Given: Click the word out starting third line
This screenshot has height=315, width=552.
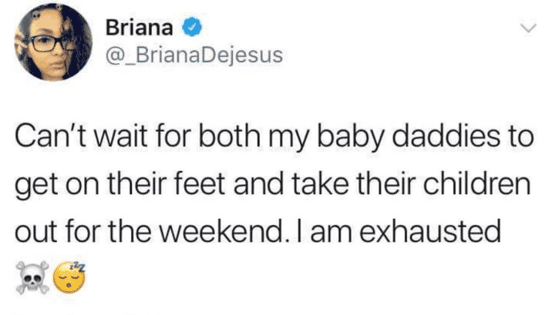Looking at the screenshot, I should 36,232.
